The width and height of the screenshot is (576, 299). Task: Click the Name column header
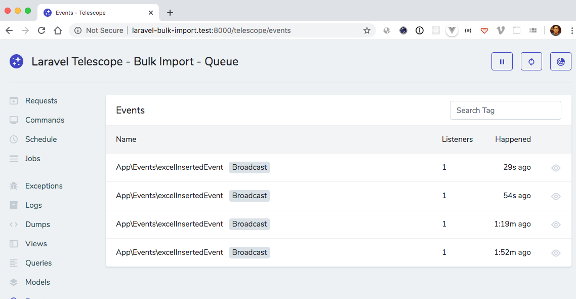[x=126, y=139]
